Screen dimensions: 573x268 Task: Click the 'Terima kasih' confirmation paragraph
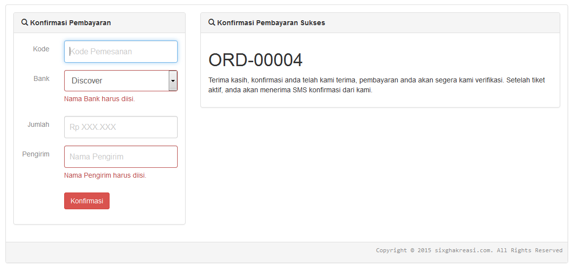point(377,85)
